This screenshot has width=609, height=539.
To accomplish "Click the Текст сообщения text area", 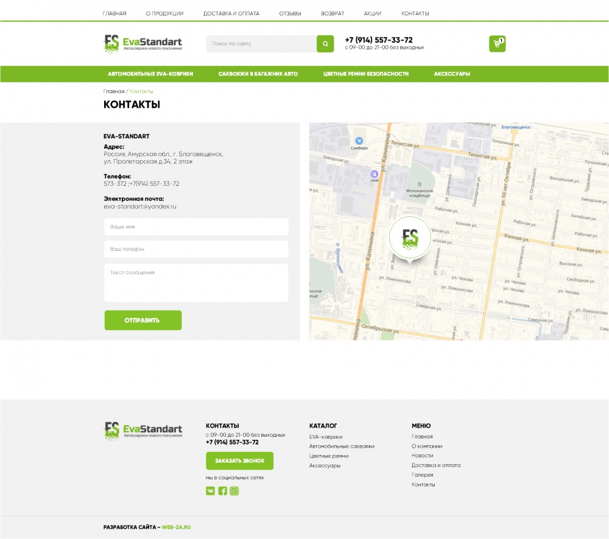I will coord(196,283).
